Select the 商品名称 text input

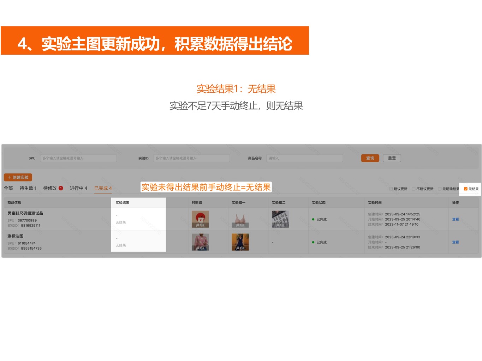[x=304, y=158]
